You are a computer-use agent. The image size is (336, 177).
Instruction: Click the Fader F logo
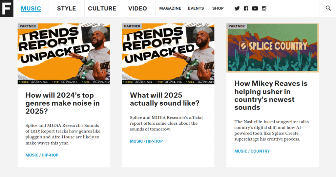click(x=7, y=8)
